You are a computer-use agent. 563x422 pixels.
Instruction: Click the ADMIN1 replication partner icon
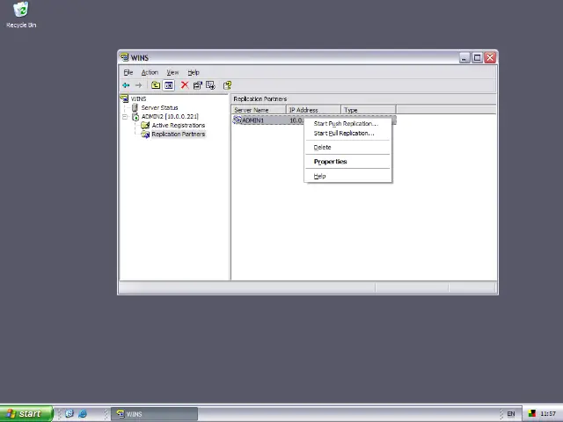[x=237, y=120]
